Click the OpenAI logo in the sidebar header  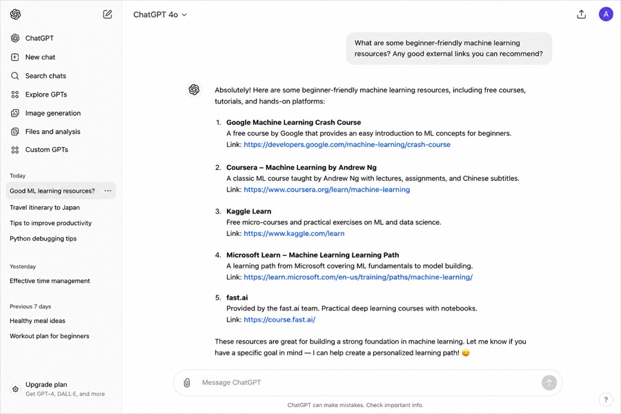click(15, 14)
